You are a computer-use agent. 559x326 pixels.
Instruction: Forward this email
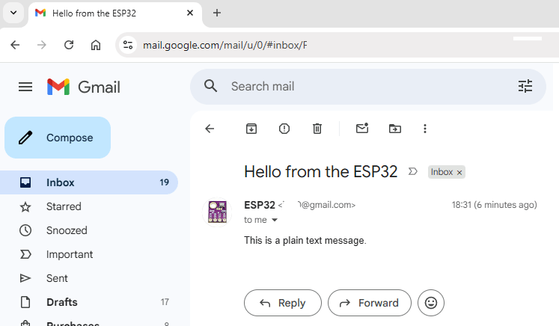pyautogui.click(x=370, y=303)
